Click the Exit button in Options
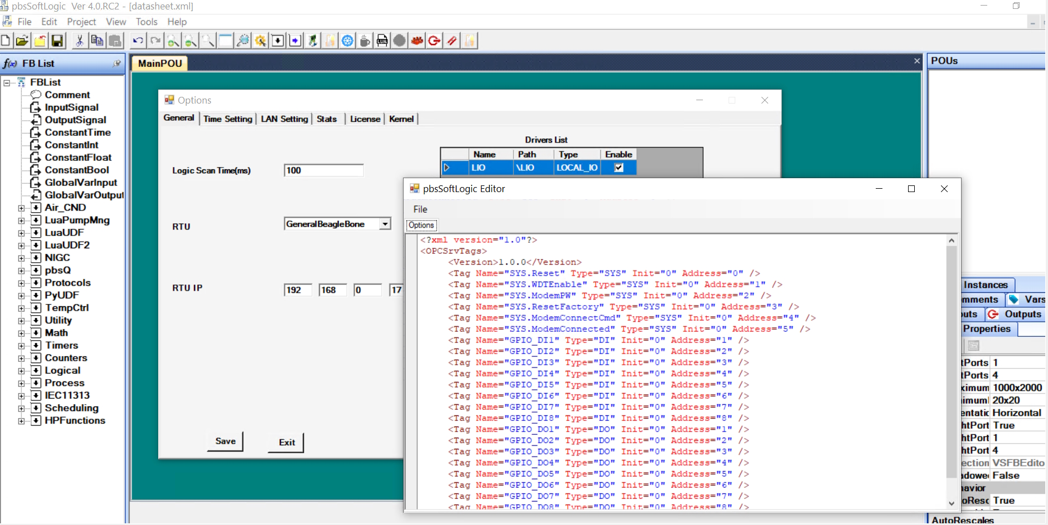The height and width of the screenshot is (525, 1048). pyautogui.click(x=287, y=442)
